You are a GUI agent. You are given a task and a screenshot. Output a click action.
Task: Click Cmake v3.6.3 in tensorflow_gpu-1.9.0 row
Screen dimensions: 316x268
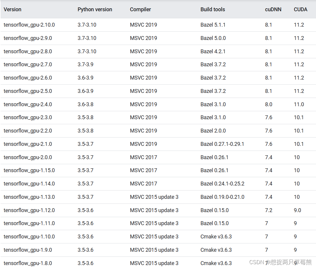tap(216, 250)
